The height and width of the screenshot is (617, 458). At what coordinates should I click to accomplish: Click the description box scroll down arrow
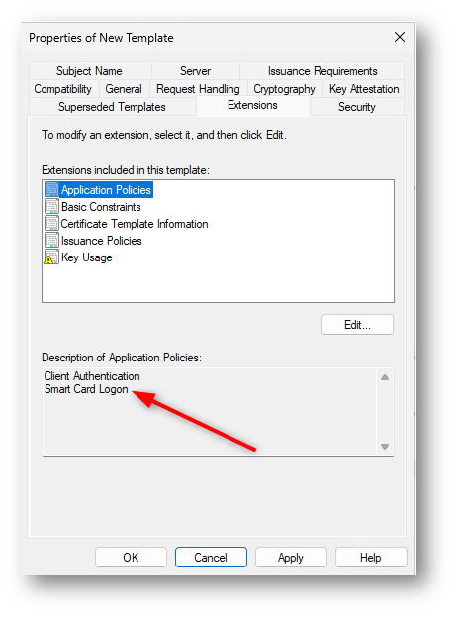[385, 447]
